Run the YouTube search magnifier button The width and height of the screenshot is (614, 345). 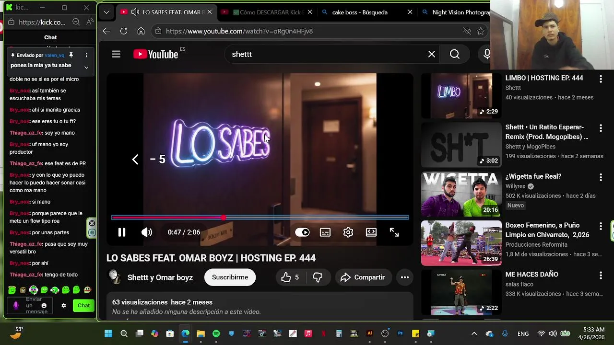tap(455, 54)
